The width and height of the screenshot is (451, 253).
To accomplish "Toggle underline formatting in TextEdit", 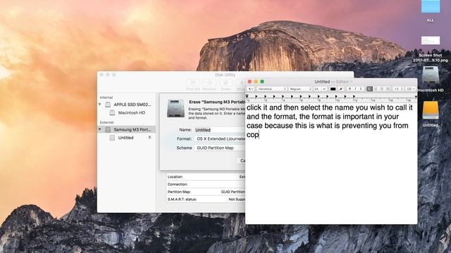I will tap(361, 89).
